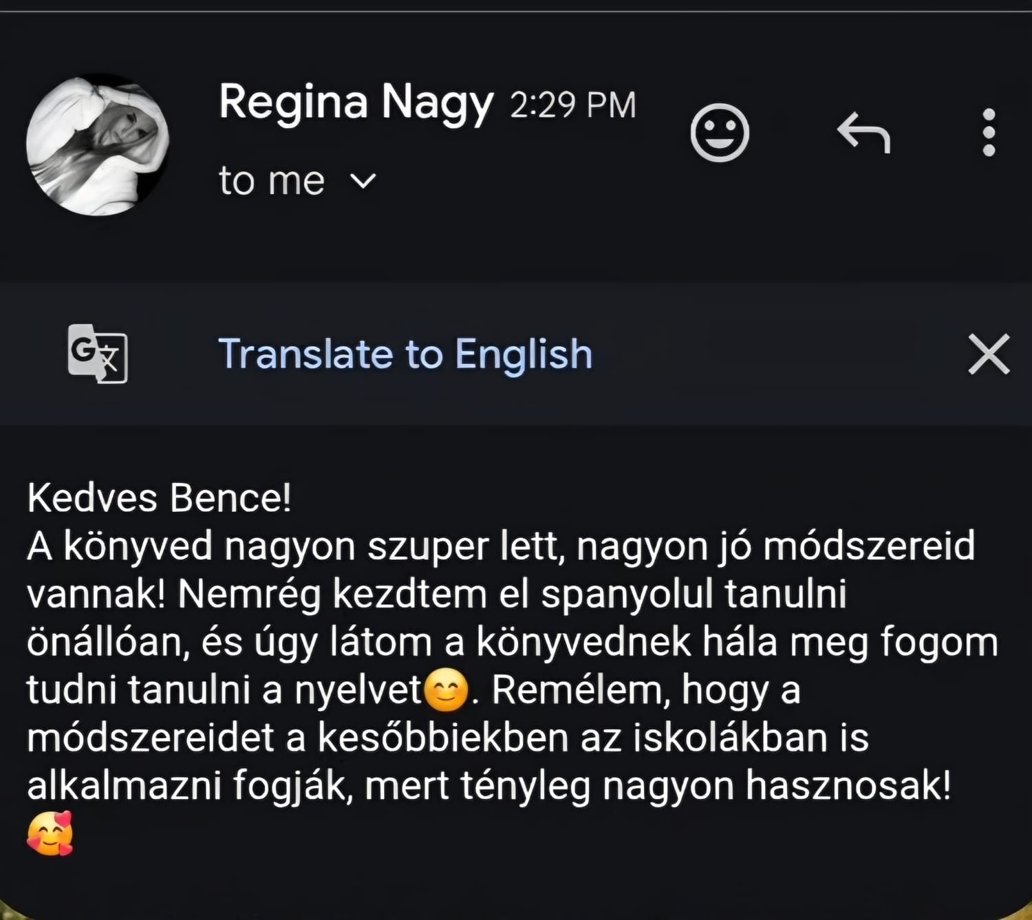Tap the "to me" recipient label

(x=271, y=181)
